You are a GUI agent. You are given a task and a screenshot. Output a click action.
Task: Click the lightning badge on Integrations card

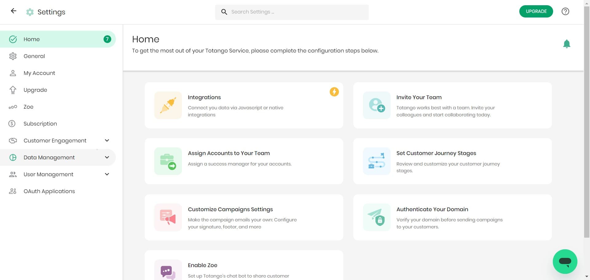pyautogui.click(x=334, y=91)
